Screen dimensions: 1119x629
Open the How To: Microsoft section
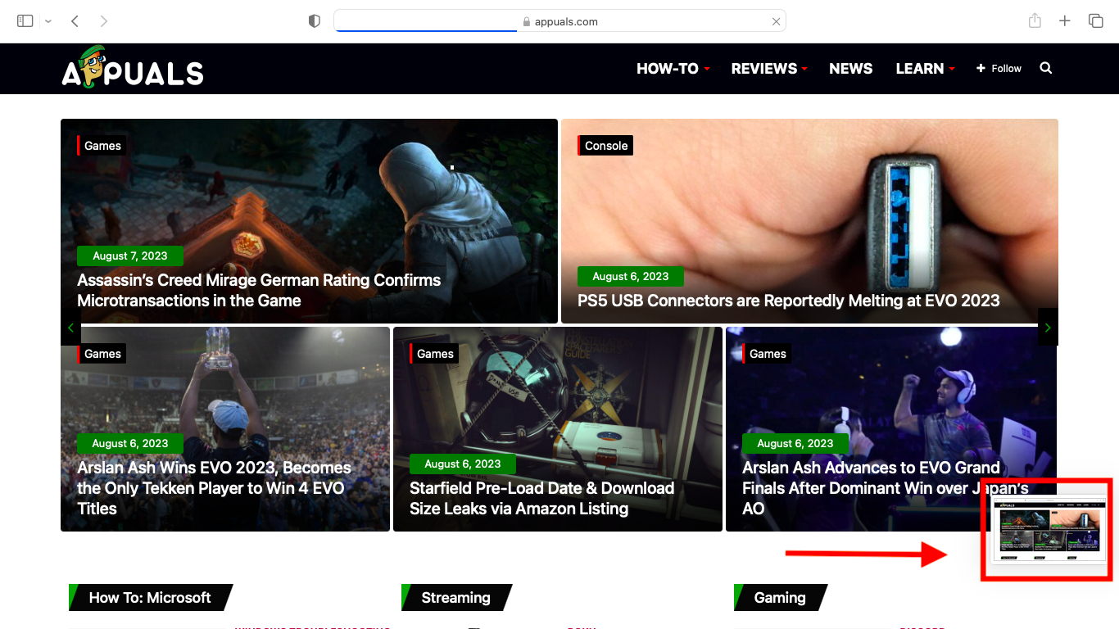(150, 598)
